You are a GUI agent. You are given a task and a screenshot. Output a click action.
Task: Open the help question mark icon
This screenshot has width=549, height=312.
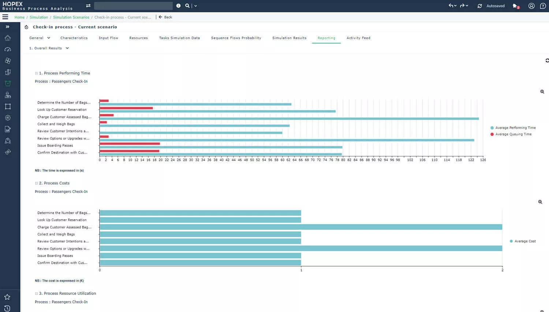tap(543, 6)
